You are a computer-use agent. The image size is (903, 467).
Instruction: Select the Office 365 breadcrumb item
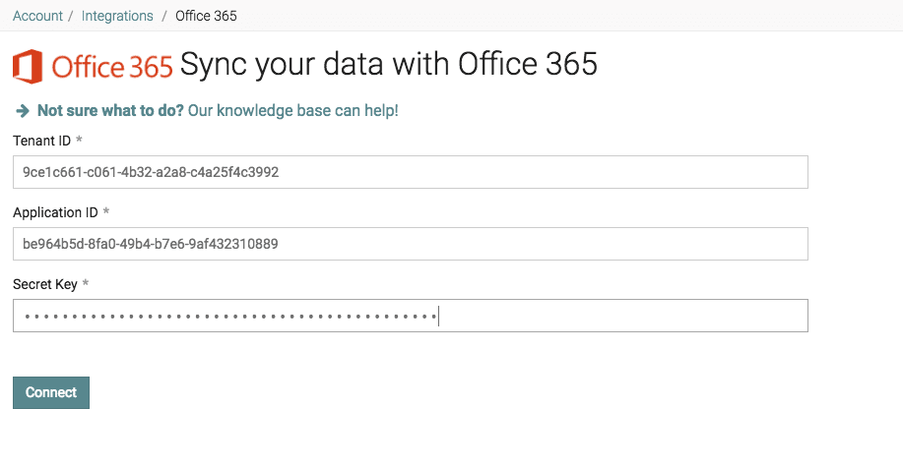[206, 16]
